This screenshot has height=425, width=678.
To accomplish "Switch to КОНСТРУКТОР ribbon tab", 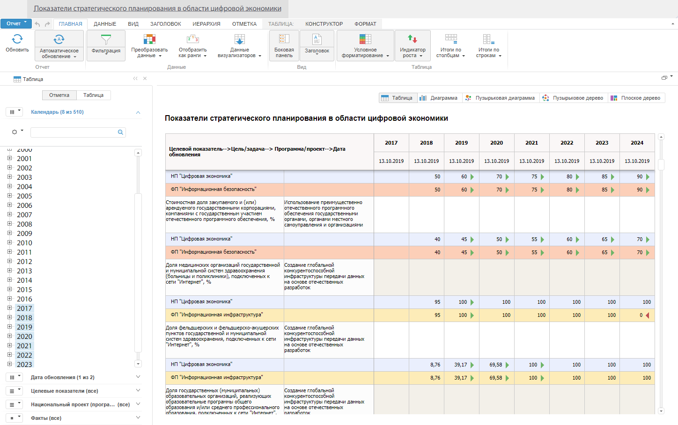I will [x=324, y=24].
